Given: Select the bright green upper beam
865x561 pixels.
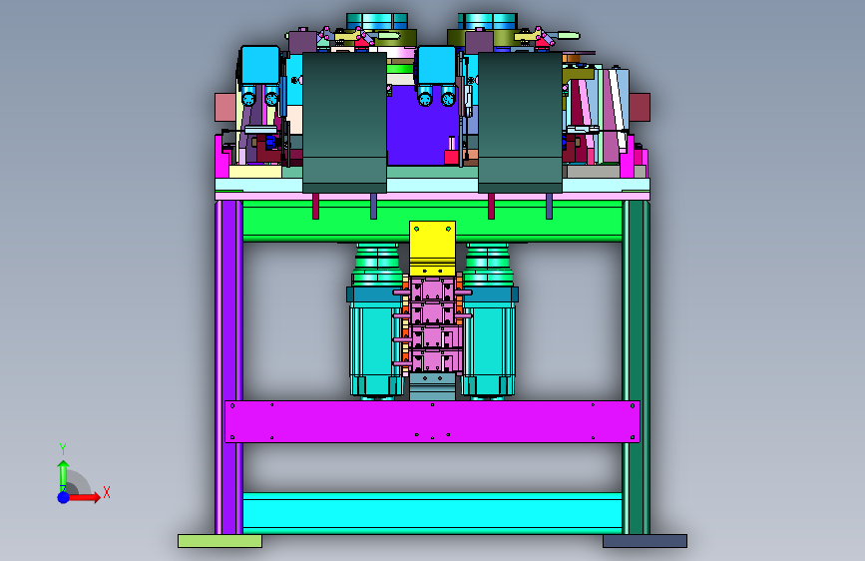Looking at the screenshot, I should [433, 222].
